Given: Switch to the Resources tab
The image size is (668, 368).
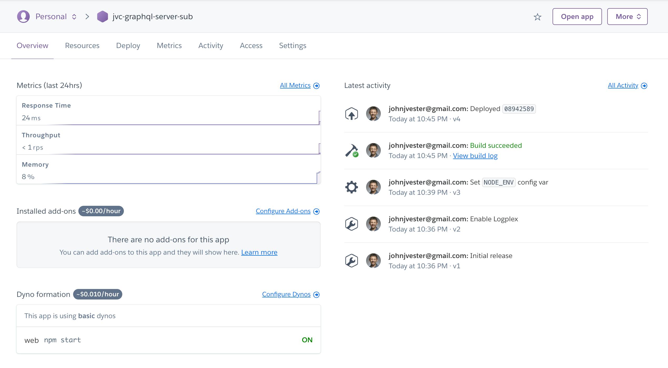Looking at the screenshot, I should (x=82, y=46).
